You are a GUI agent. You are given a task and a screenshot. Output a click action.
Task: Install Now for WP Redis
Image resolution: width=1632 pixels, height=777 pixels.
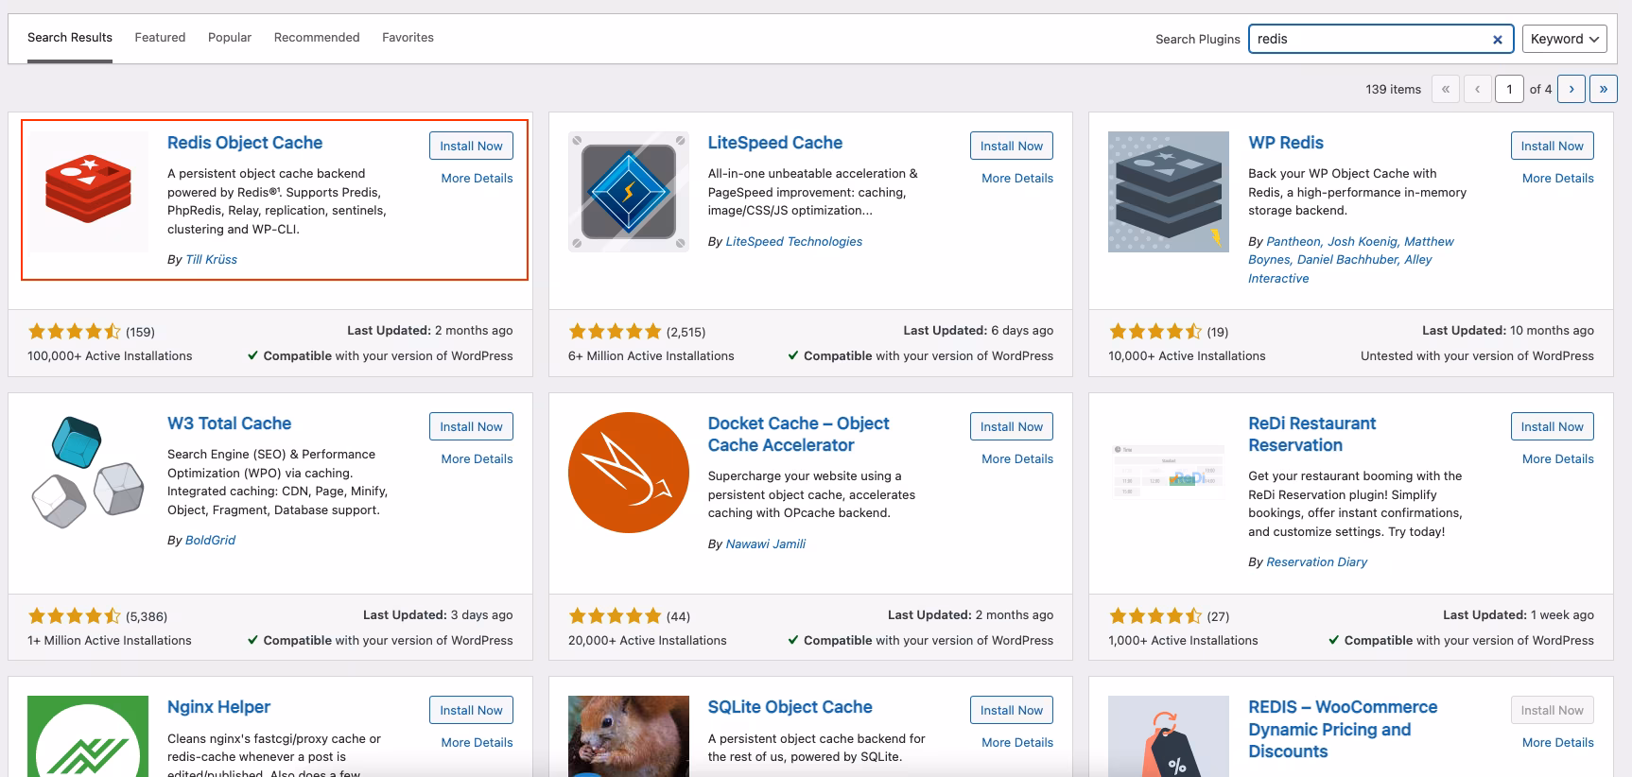[1552, 146]
